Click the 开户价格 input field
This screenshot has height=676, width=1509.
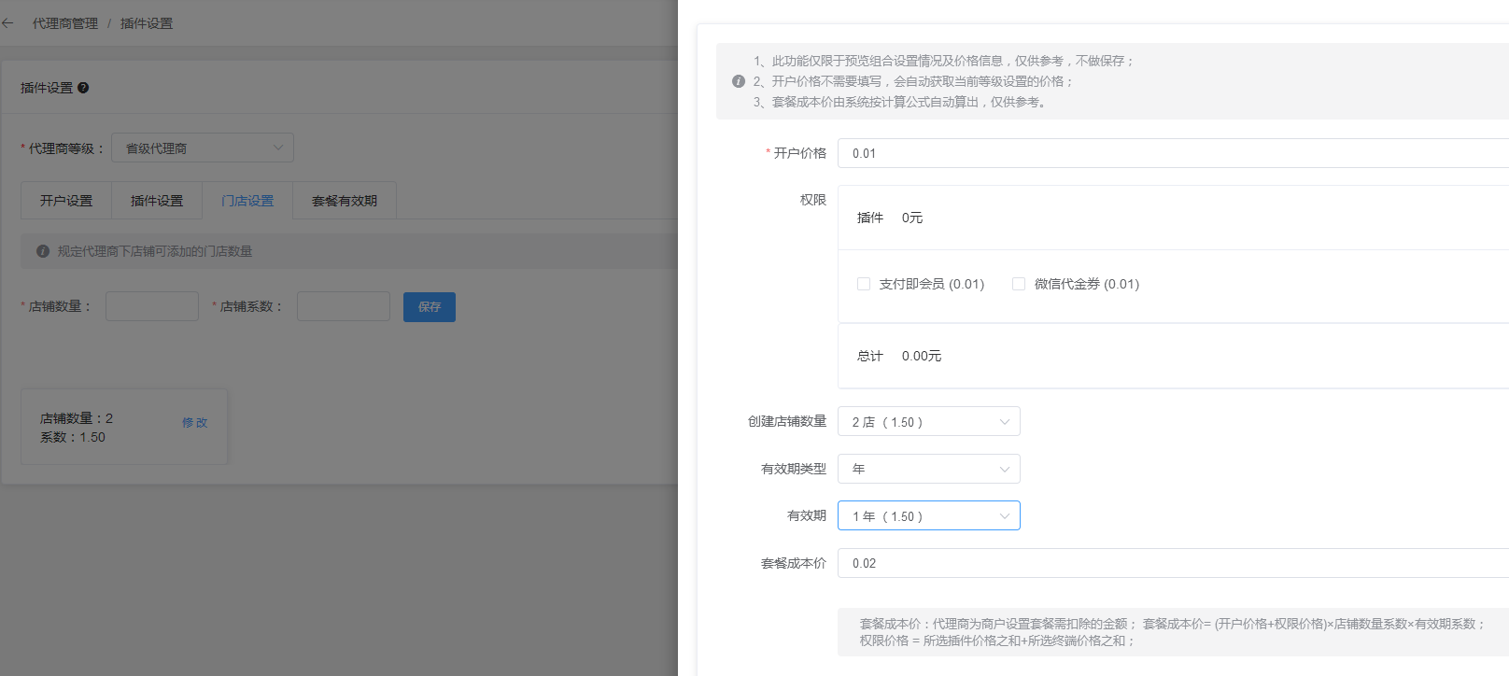[x=1172, y=153]
